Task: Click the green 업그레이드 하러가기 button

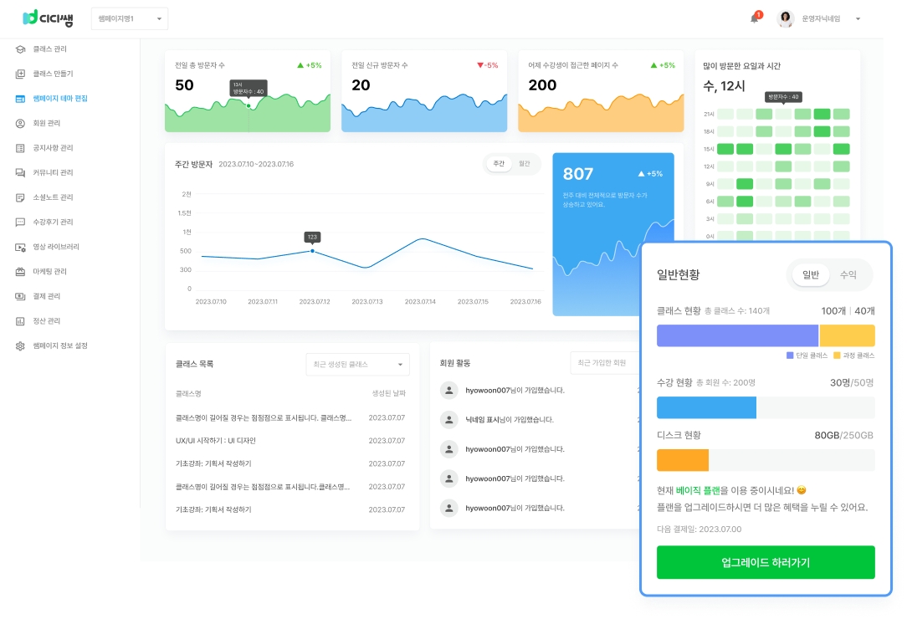Action: point(765,562)
